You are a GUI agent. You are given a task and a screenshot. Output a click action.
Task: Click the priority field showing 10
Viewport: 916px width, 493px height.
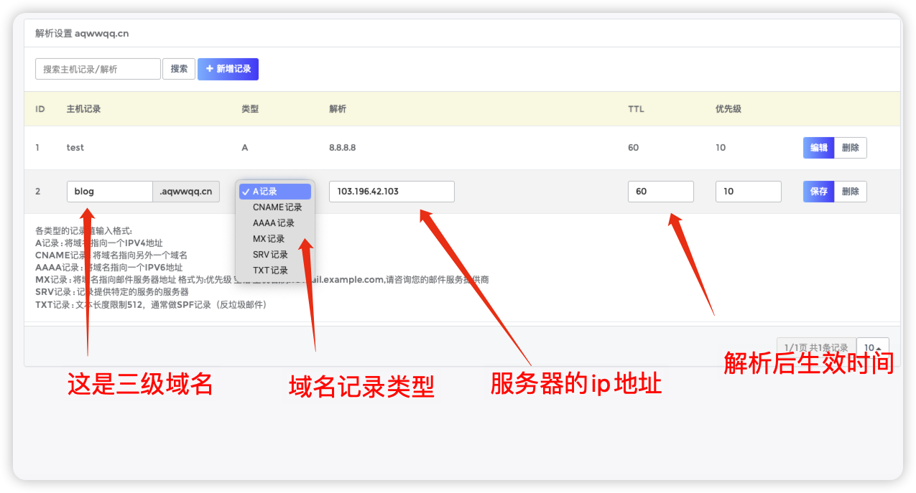point(748,192)
